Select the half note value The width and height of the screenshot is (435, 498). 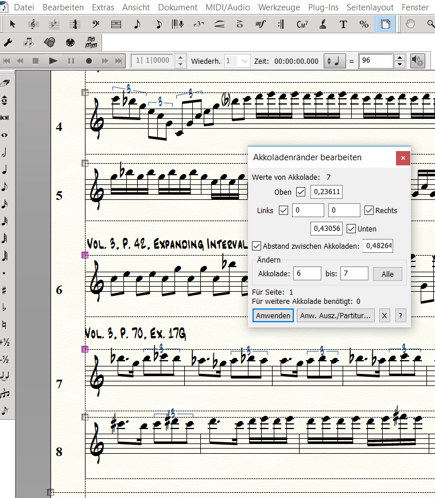[5, 152]
